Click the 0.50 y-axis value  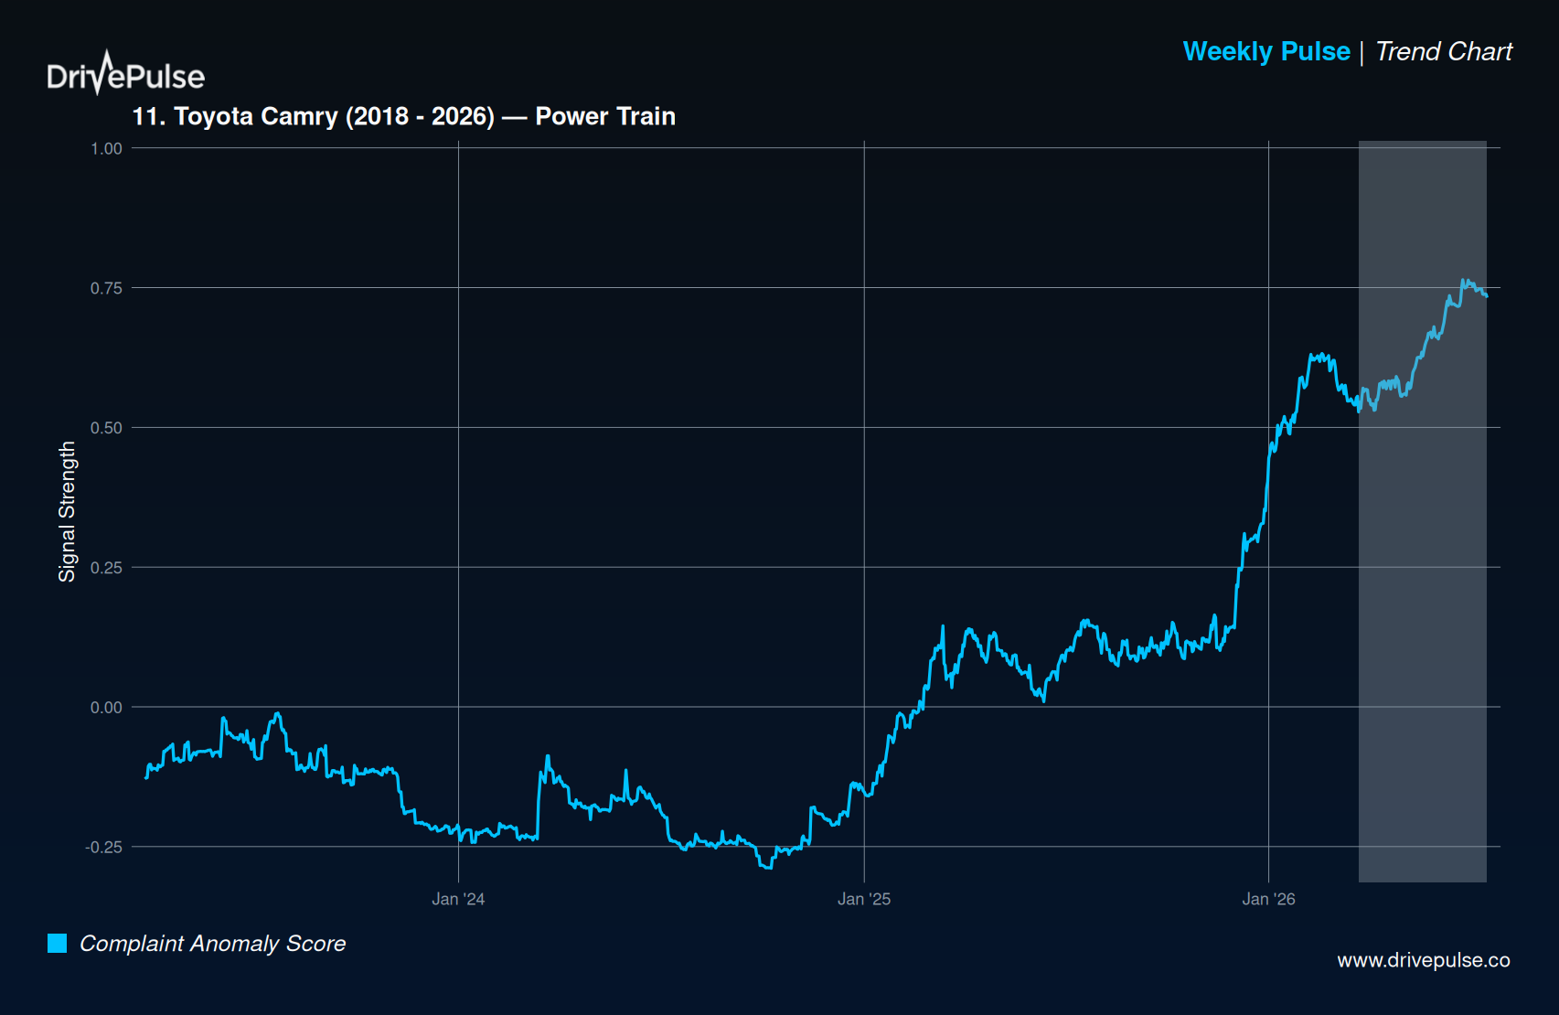(x=106, y=428)
